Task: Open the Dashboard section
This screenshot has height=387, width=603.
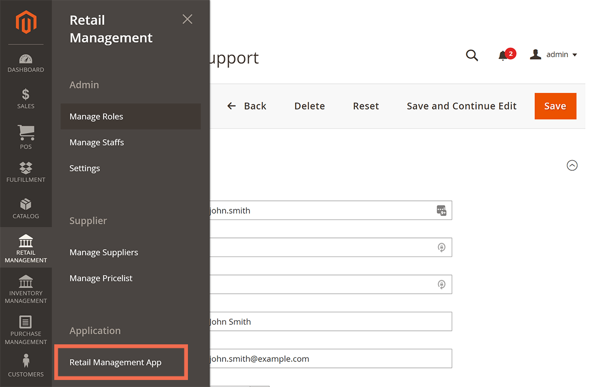Action: [x=26, y=62]
